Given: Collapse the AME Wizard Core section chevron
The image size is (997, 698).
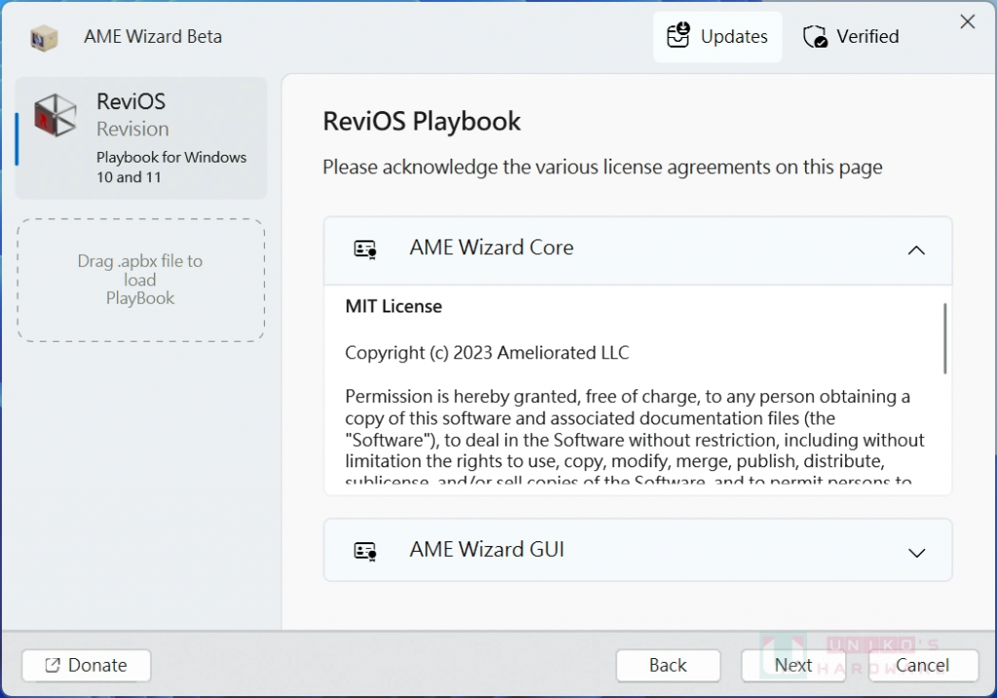Looking at the screenshot, I should pyautogui.click(x=916, y=250).
